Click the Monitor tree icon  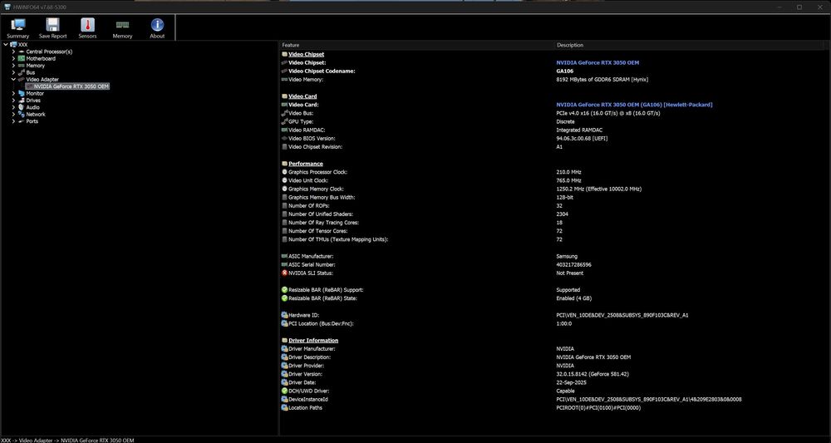click(x=22, y=93)
